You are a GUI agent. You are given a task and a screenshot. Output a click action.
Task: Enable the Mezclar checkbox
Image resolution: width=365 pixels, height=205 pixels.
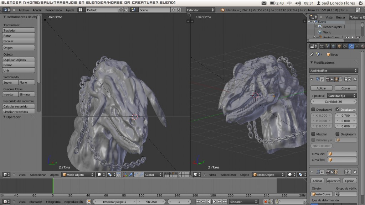tap(314, 134)
